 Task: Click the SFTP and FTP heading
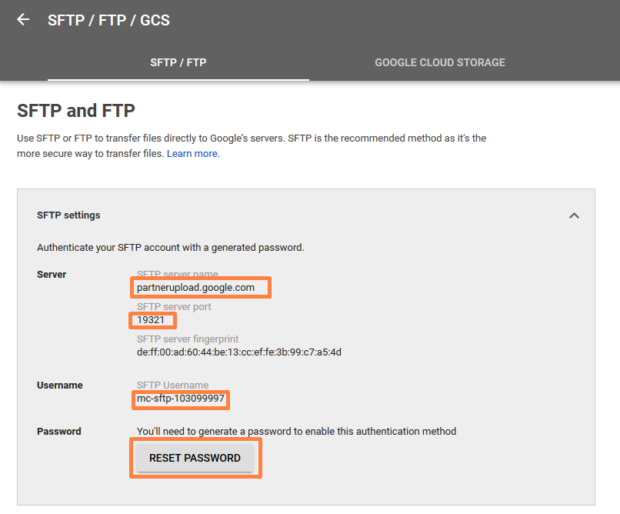pyautogui.click(x=76, y=111)
